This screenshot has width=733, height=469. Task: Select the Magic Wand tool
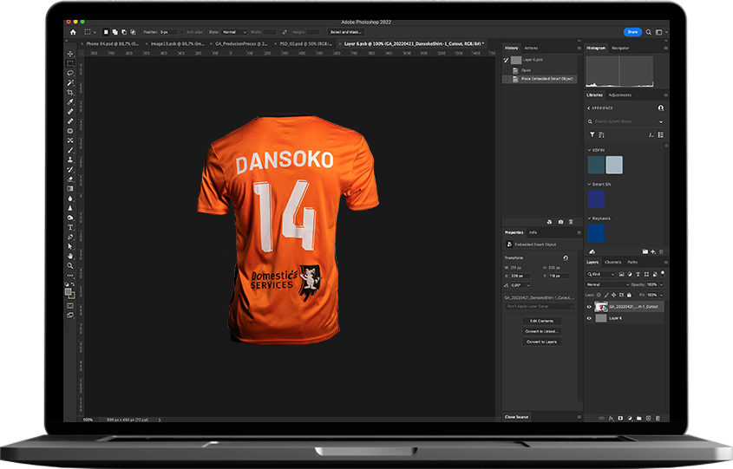point(70,82)
